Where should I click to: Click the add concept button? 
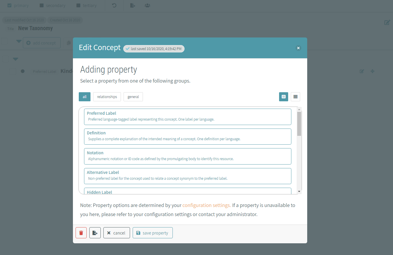pyautogui.click(x=42, y=43)
